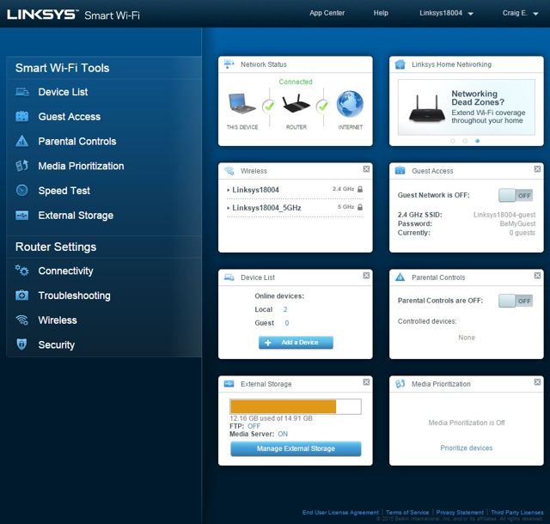Image resolution: width=550 pixels, height=524 pixels.
Task: Click the Connectivity gears icon
Action: [x=21, y=271]
